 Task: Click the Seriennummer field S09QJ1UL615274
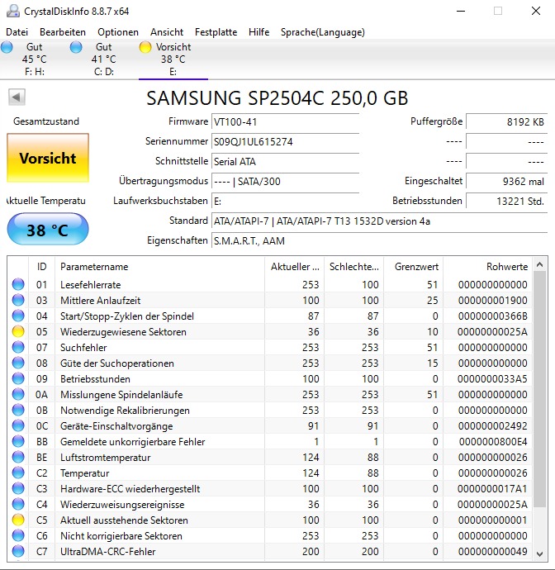pyautogui.click(x=285, y=142)
